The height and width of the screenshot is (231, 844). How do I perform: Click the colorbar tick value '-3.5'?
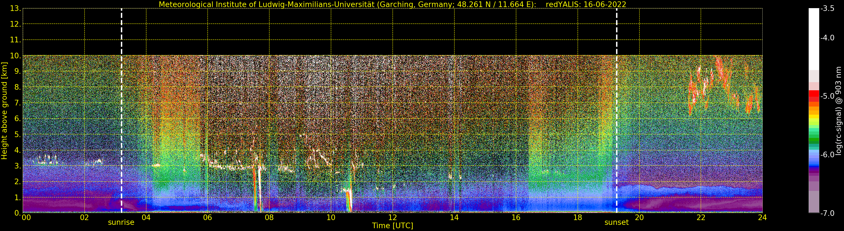pyautogui.click(x=827, y=8)
